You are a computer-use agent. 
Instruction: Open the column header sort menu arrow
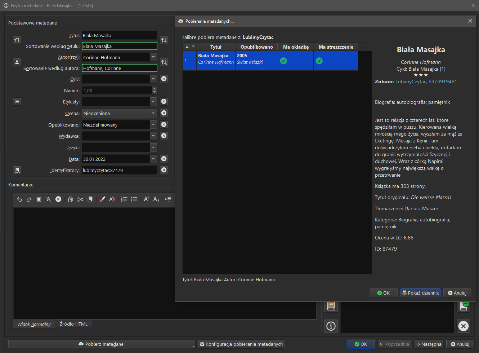193,47
